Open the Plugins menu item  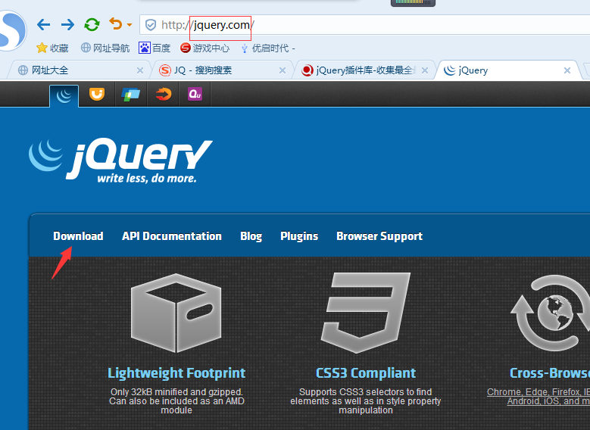click(299, 236)
